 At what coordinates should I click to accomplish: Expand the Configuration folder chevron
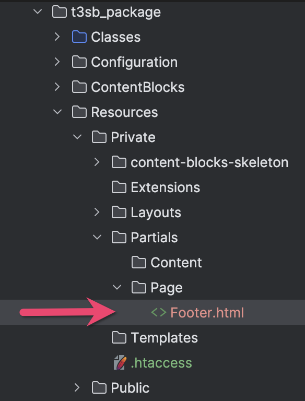[x=57, y=62]
